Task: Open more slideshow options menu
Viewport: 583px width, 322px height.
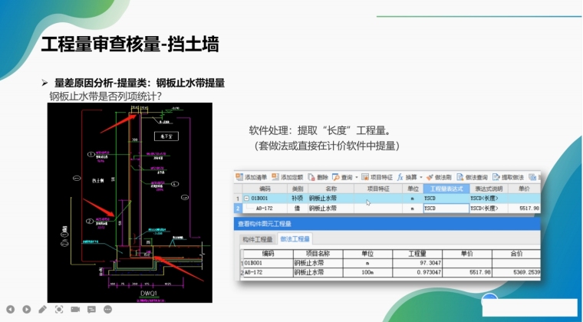Action: coord(108,310)
